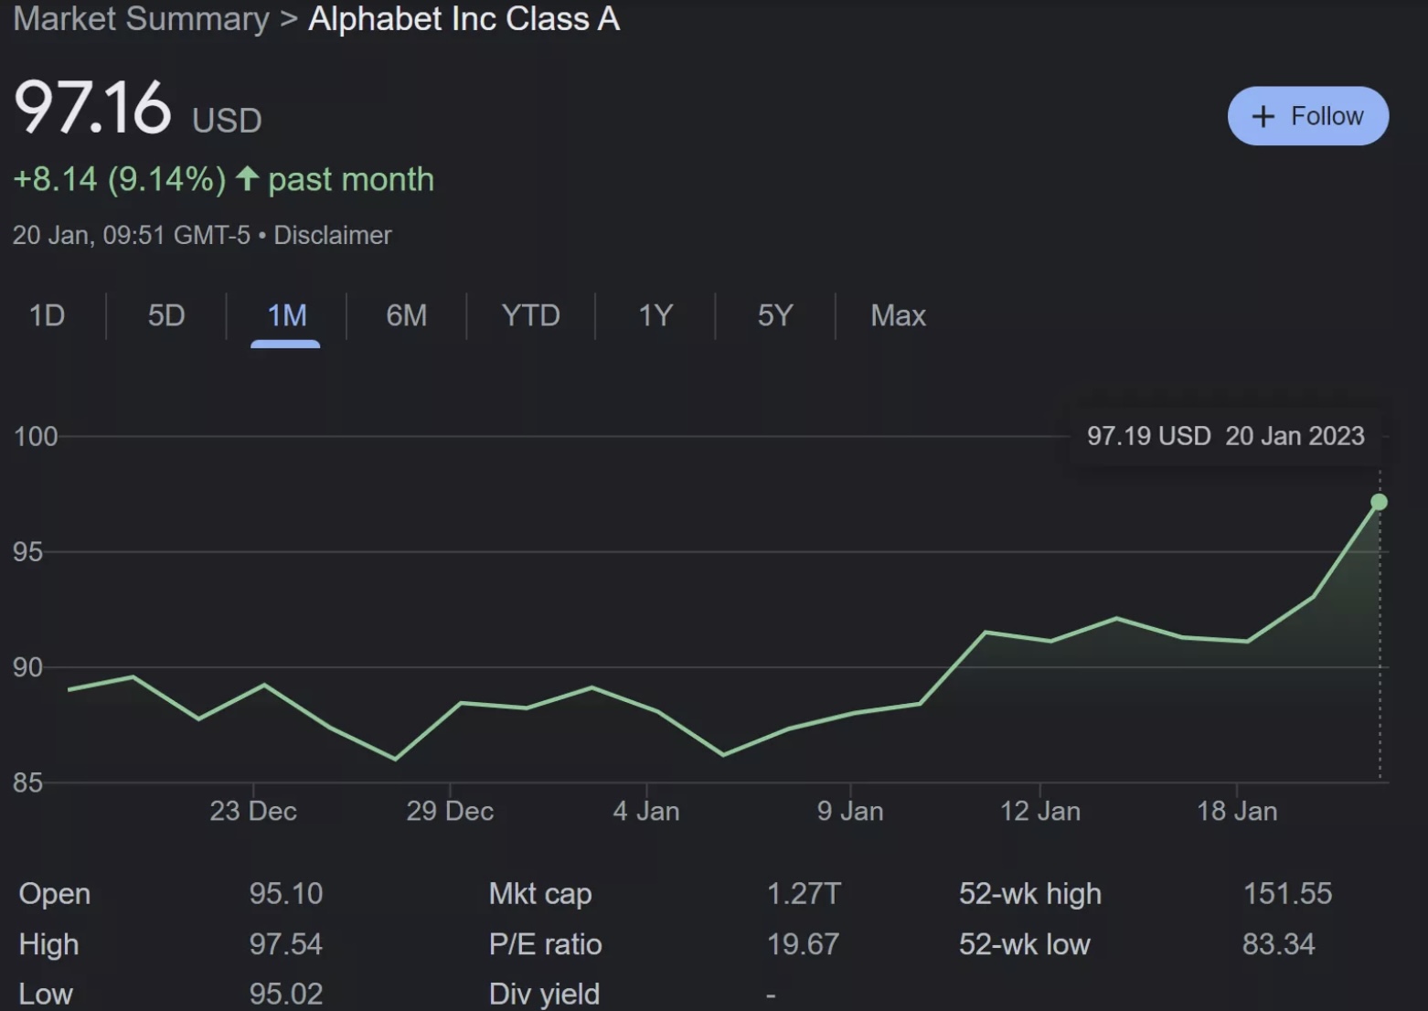Show Max price history

pyautogui.click(x=898, y=315)
